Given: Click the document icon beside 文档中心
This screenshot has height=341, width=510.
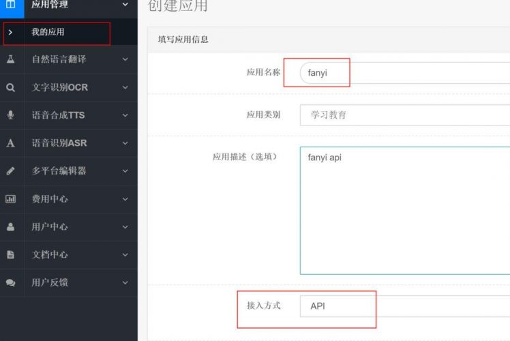Looking at the screenshot, I should pyautogui.click(x=11, y=254).
